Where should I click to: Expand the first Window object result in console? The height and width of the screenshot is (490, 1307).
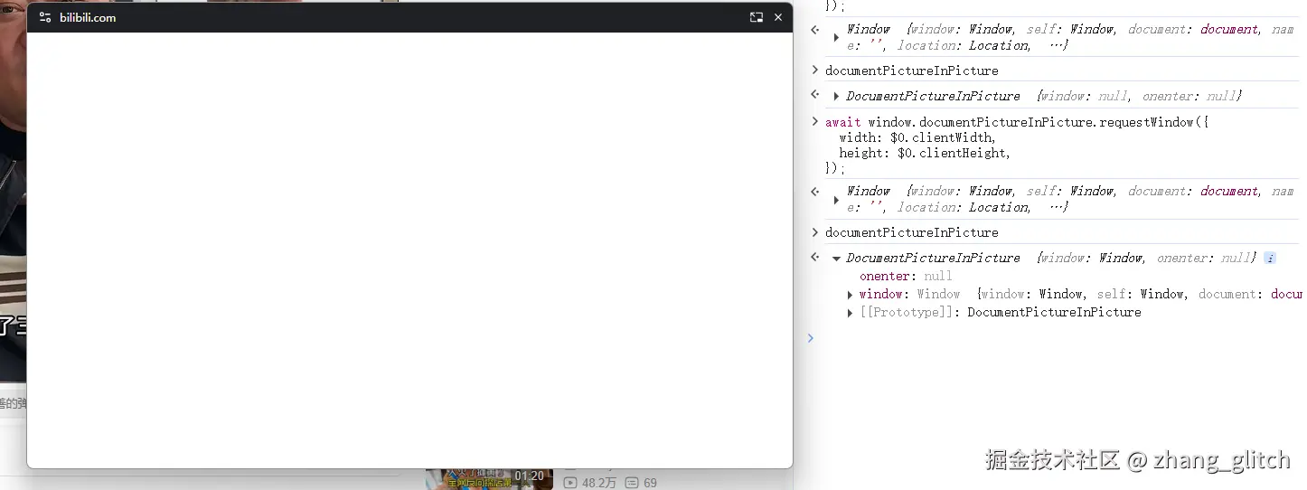[x=836, y=38]
